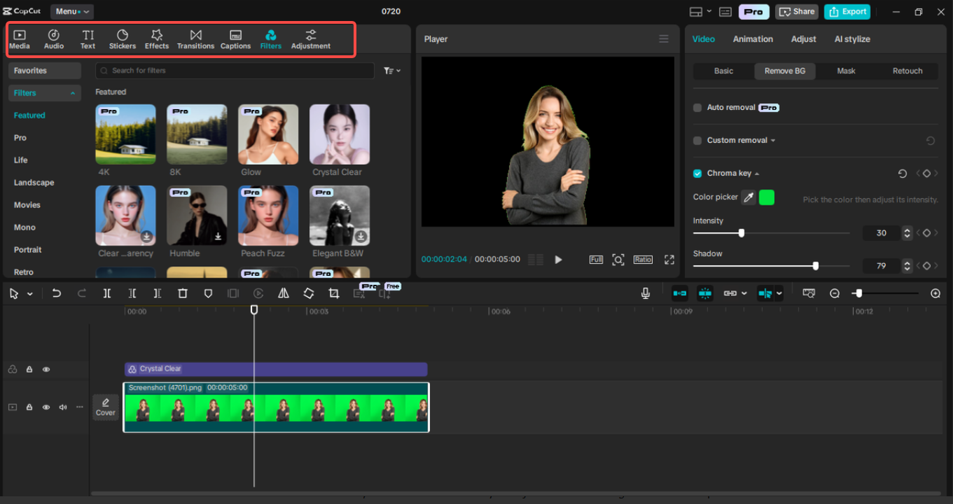
Task: Click the green chroma key color swatch
Action: 766,197
